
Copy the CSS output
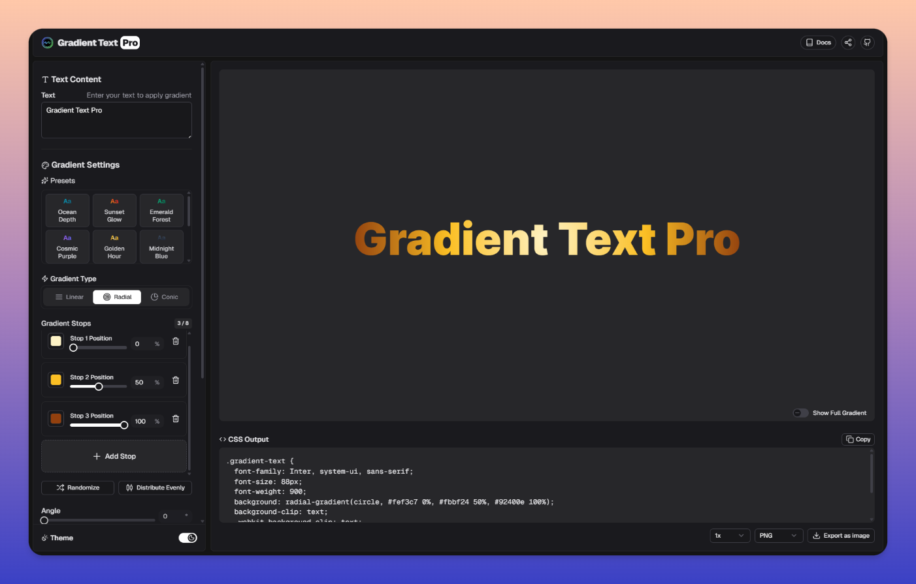[x=858, y=439]
